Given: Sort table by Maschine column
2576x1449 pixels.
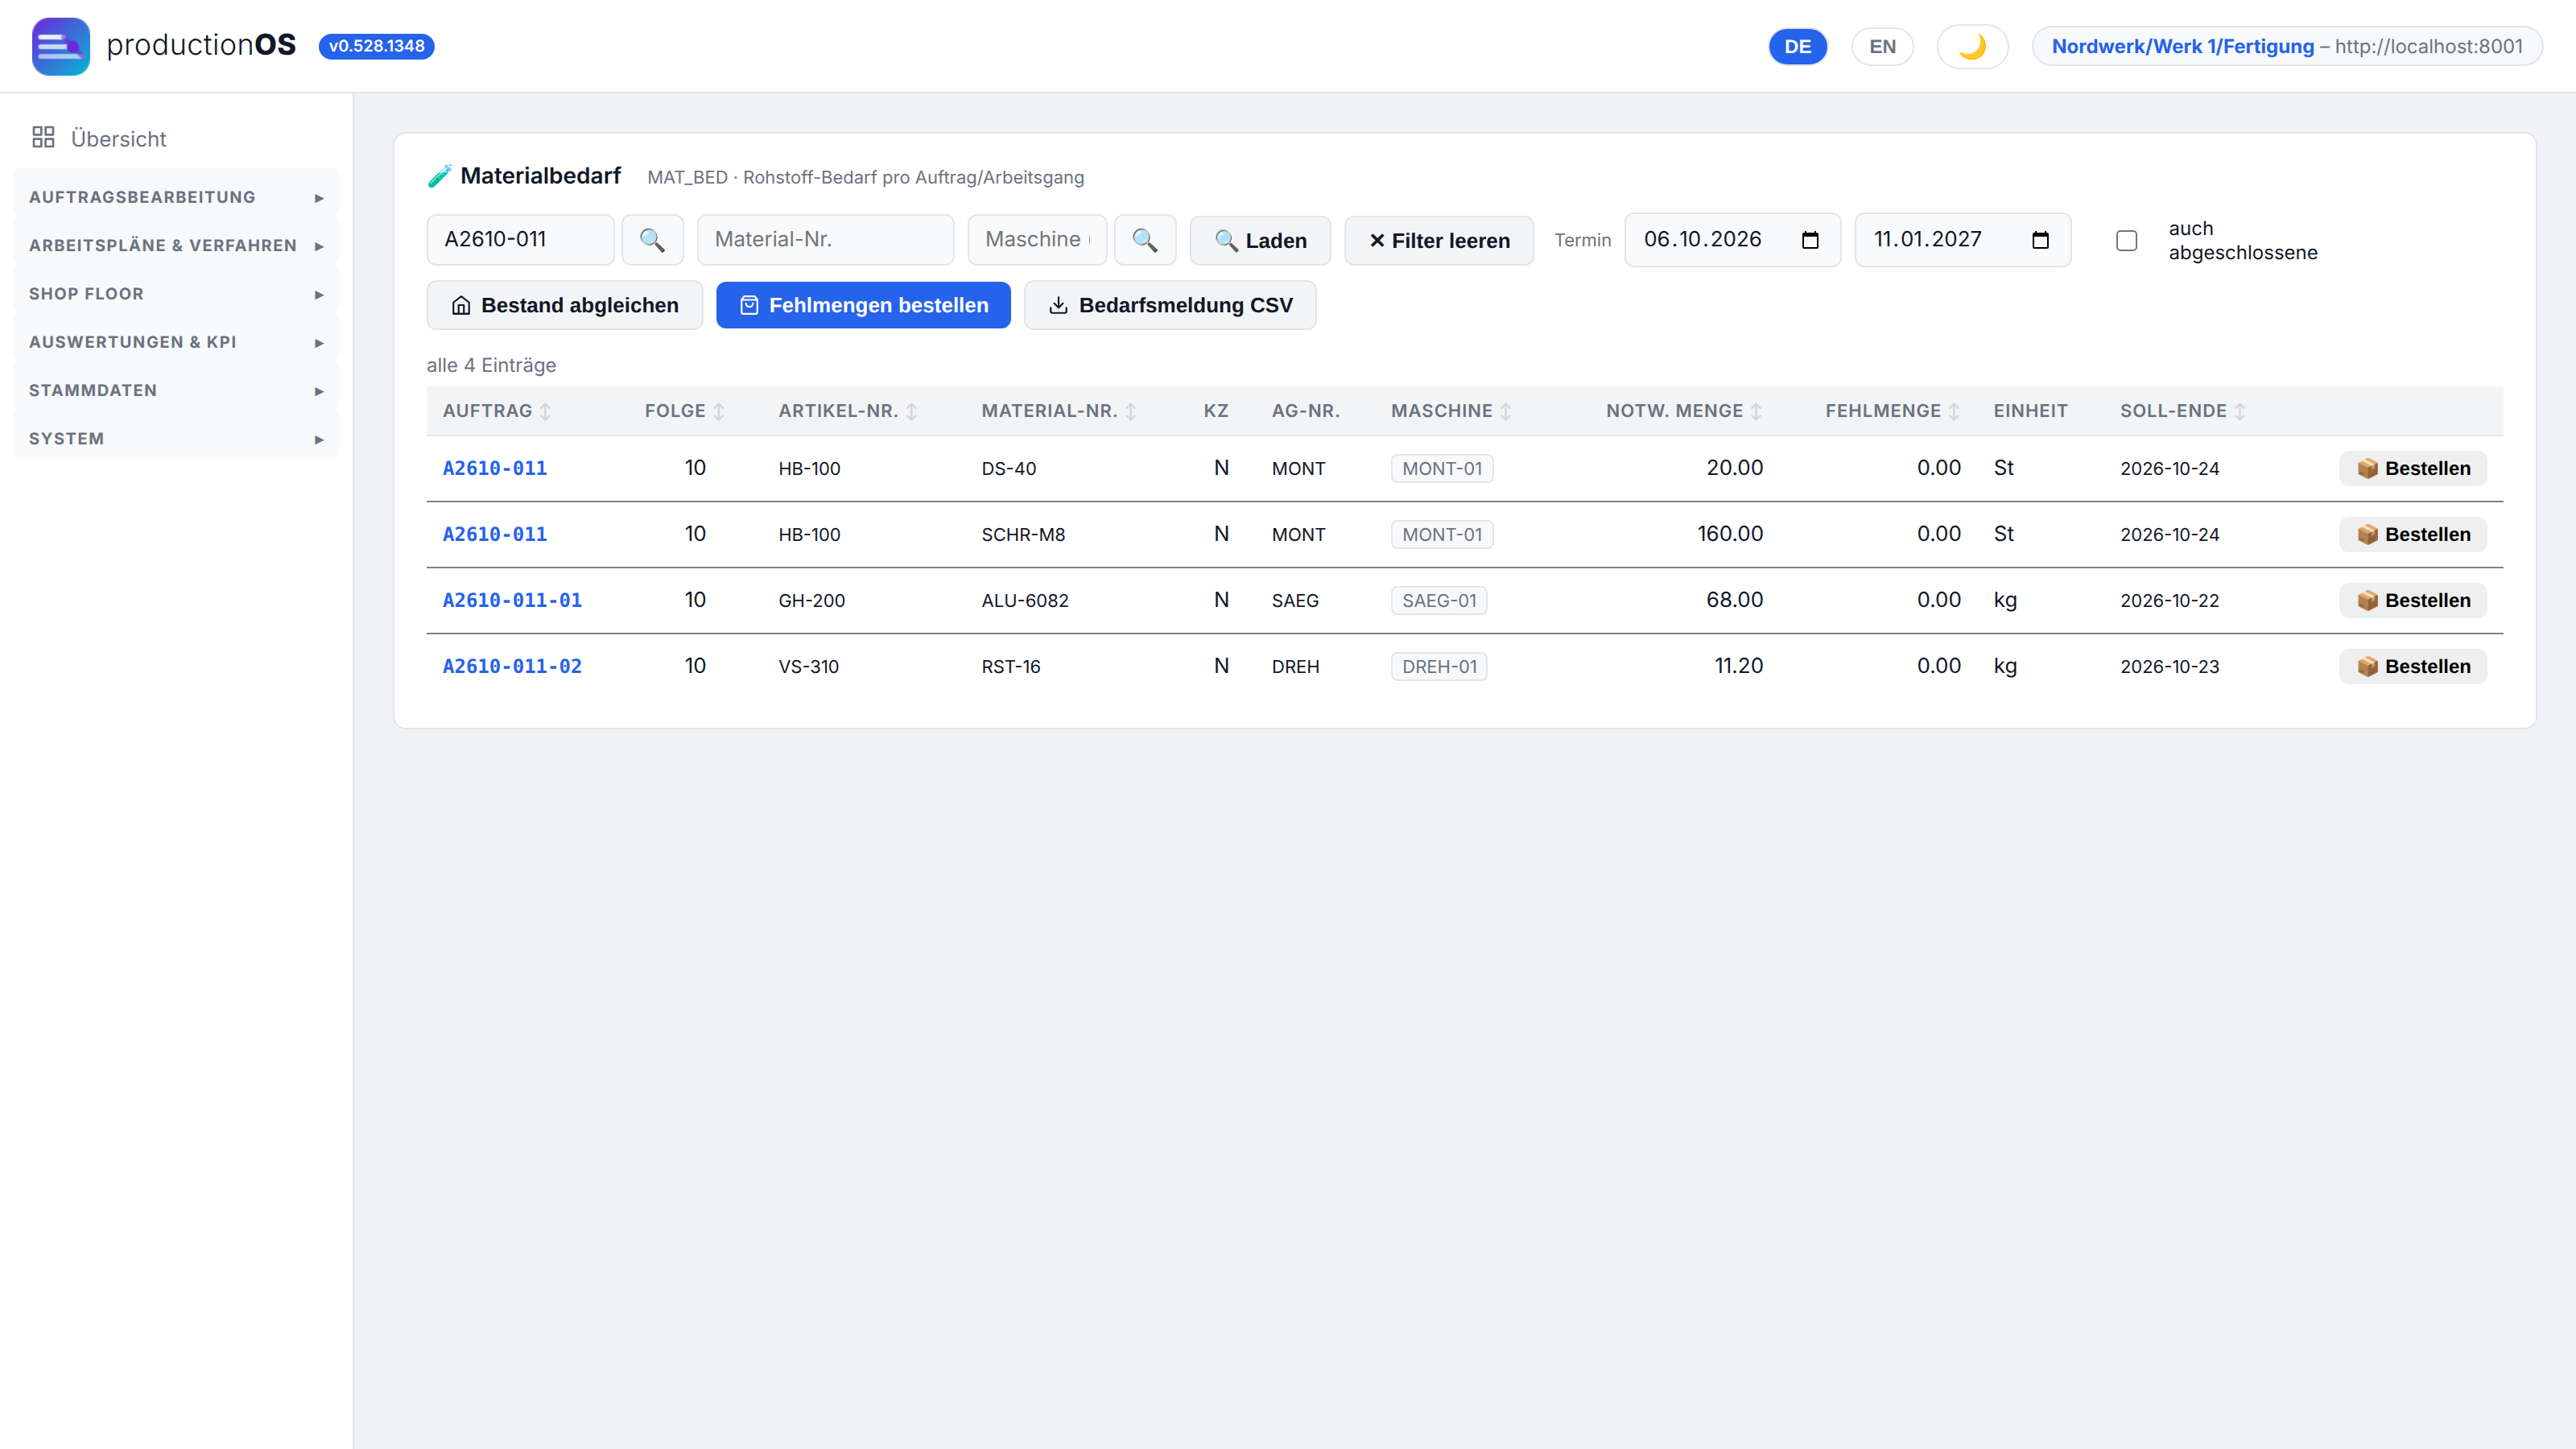Looking at the screenshot, I should pyautogui.click(x=1451, y=411).
